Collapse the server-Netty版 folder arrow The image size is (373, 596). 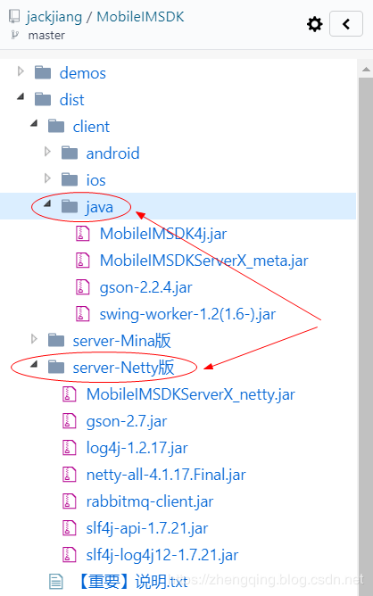(x=34, y=364)
